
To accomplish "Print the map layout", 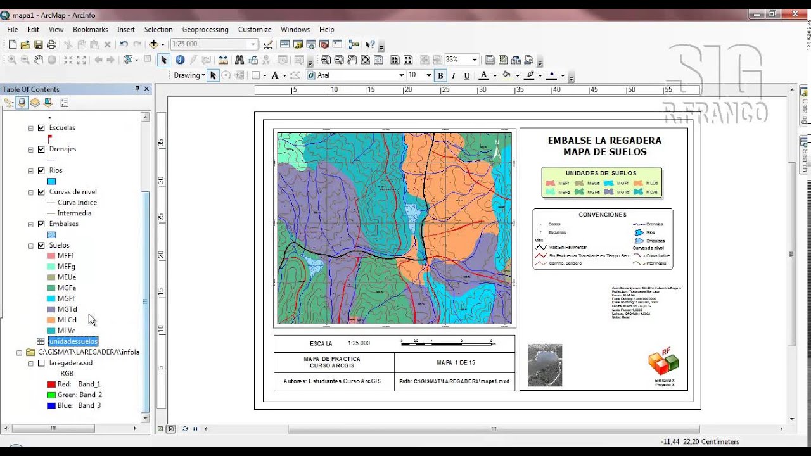I will [52, 44].
